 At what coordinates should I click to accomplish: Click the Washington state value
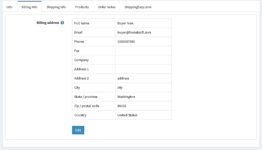(x=126, y=97)
